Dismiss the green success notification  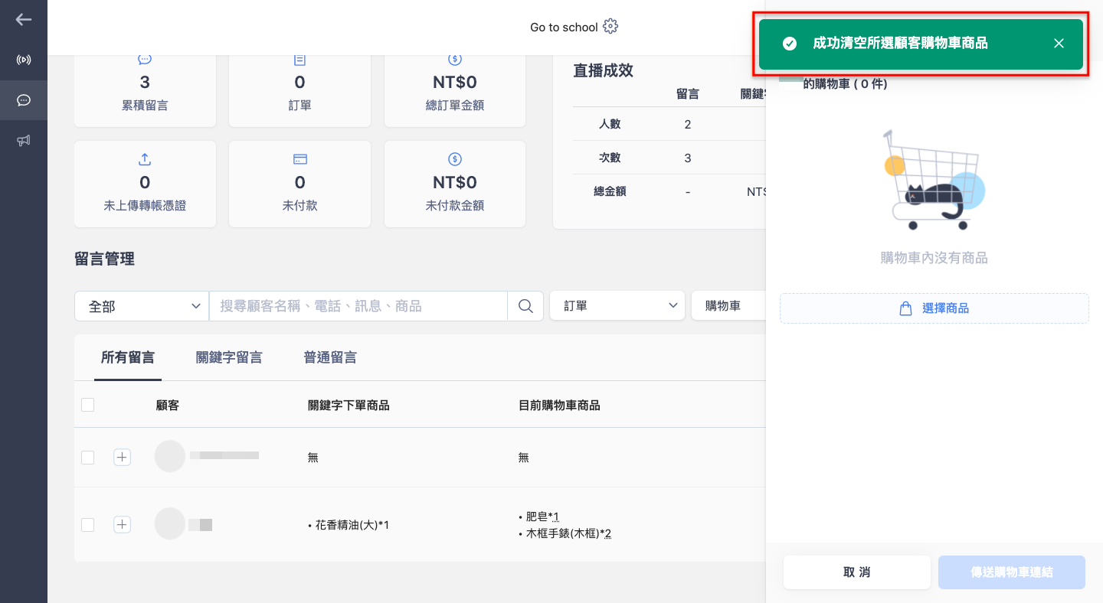coord(1059,44)
